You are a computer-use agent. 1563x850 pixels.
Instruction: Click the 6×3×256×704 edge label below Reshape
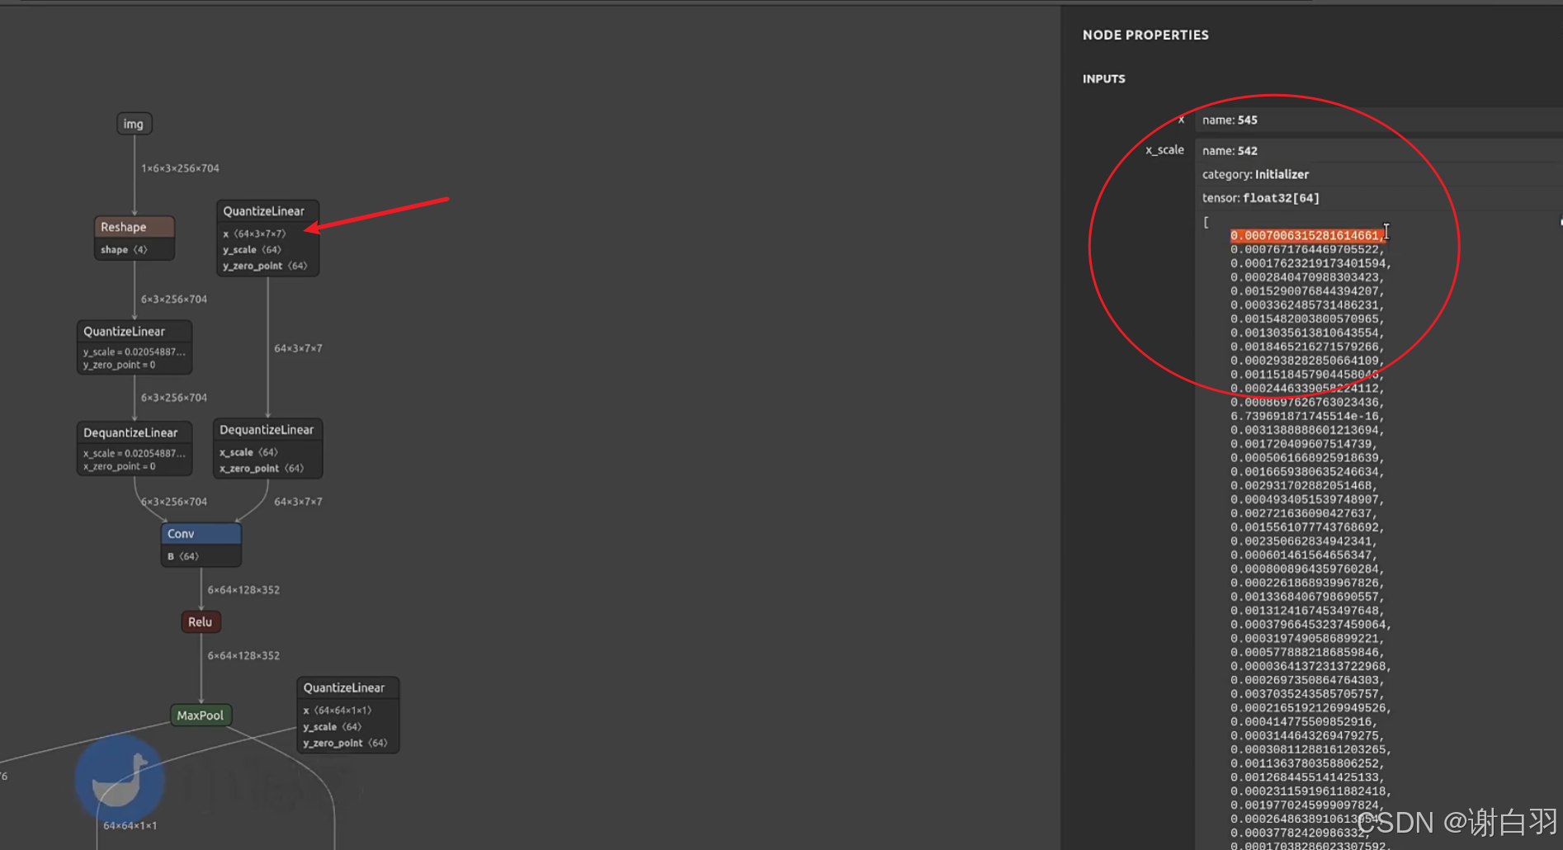tap(174, 300)
